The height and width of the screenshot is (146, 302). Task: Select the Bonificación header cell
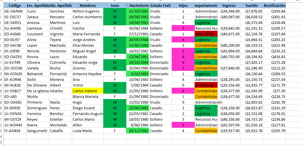click(274, 5)
